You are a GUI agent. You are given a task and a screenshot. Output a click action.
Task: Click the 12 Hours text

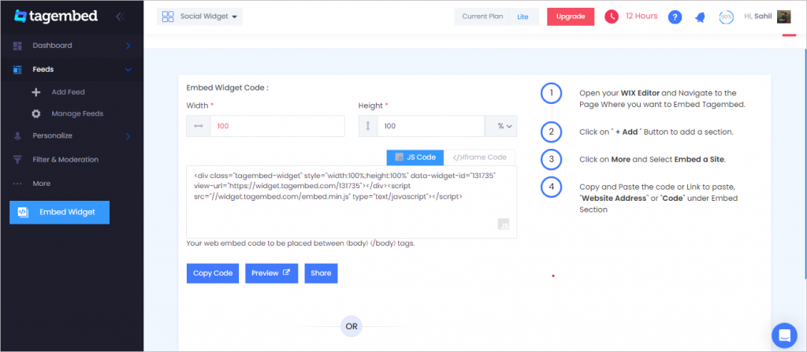tap(642, 16)
